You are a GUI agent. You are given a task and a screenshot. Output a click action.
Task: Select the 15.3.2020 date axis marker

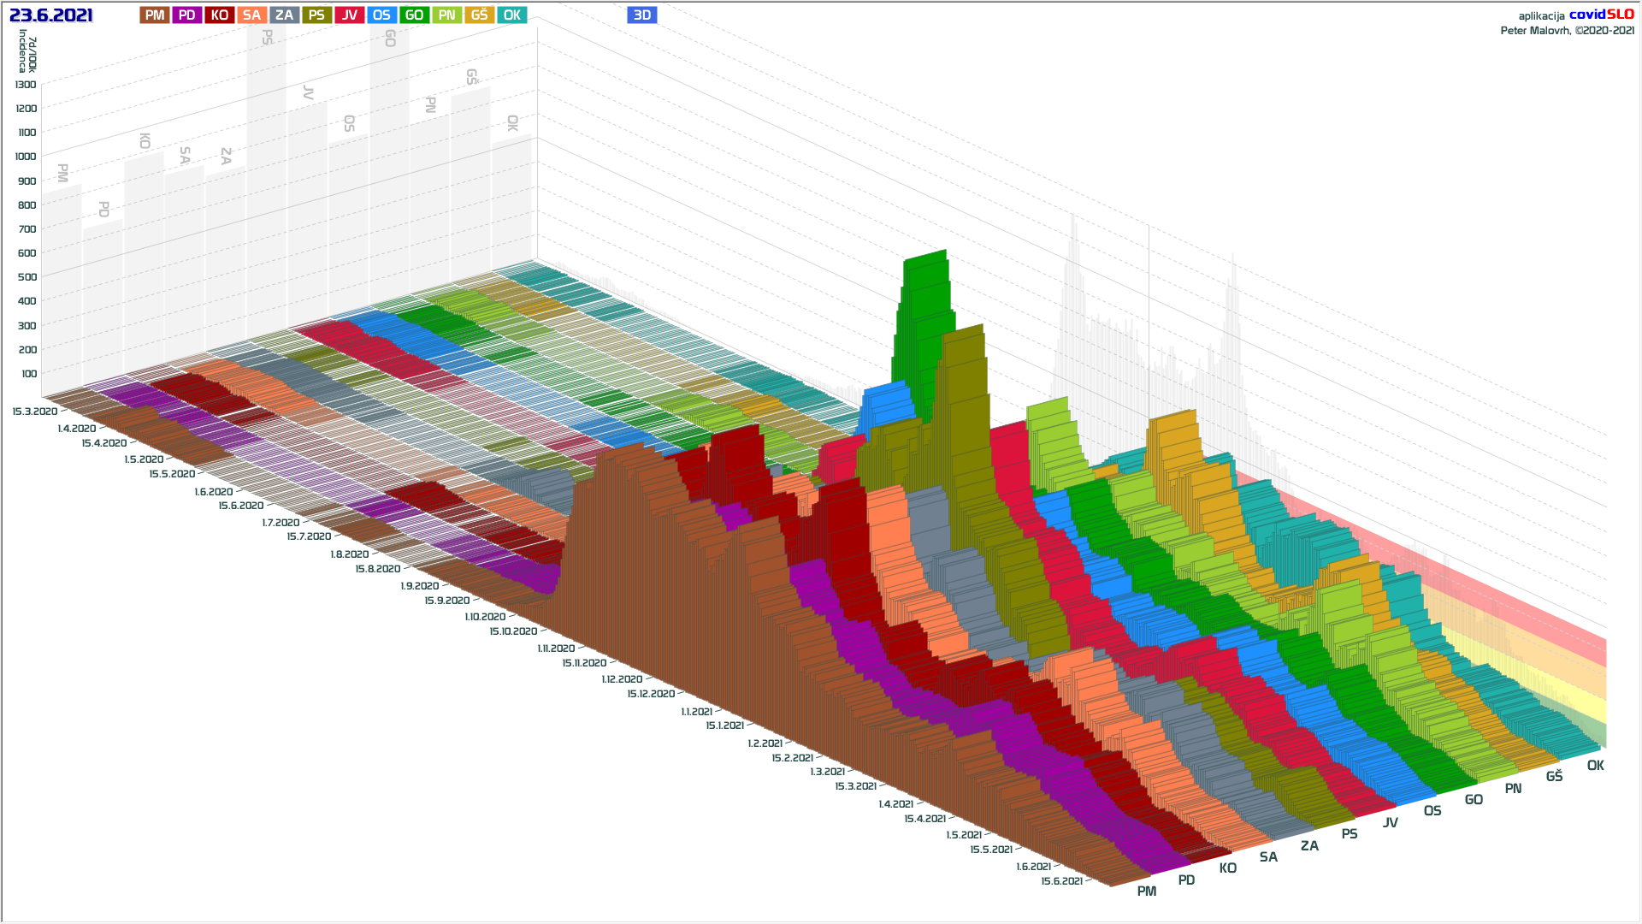(34, 412)
